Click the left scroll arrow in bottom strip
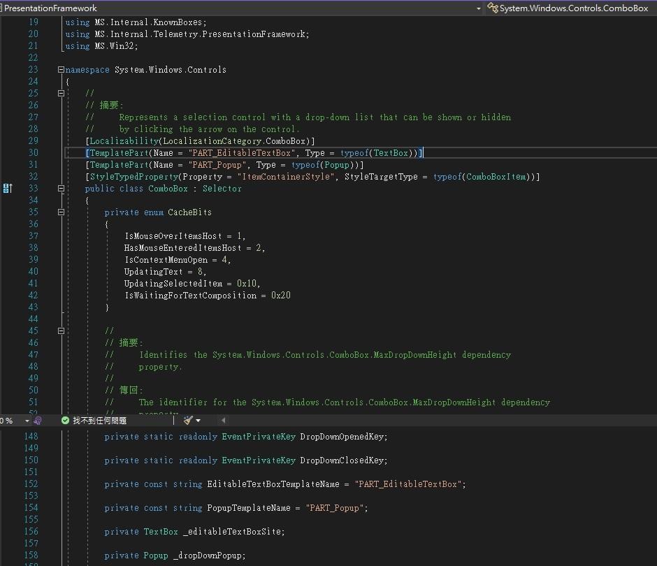The width and height of the screenshot is (657, 566). click(223, 421)
